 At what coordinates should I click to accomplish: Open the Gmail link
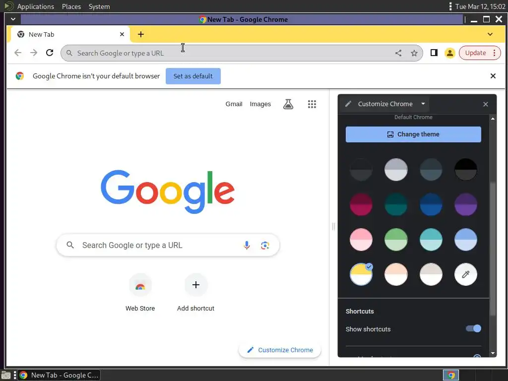click(x=234, y=104)
